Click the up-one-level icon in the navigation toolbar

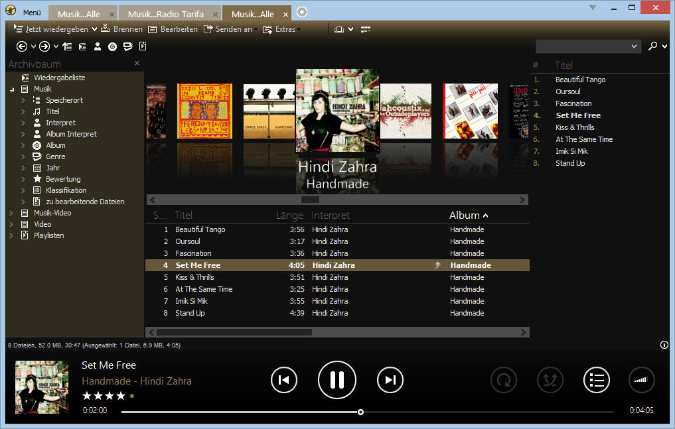[67, 46]
